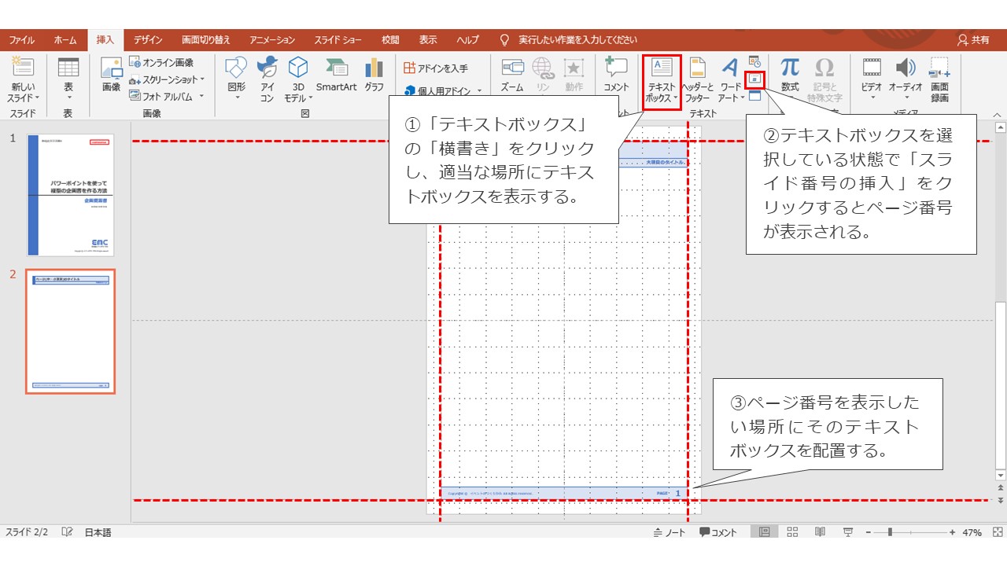The height and width of the screenshot is (566, 1007).
Task: Click the slide number insert icon
Action: [x=754, y=79]
